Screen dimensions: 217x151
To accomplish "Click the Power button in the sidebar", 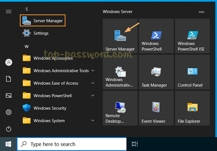I will coord(9,129).
